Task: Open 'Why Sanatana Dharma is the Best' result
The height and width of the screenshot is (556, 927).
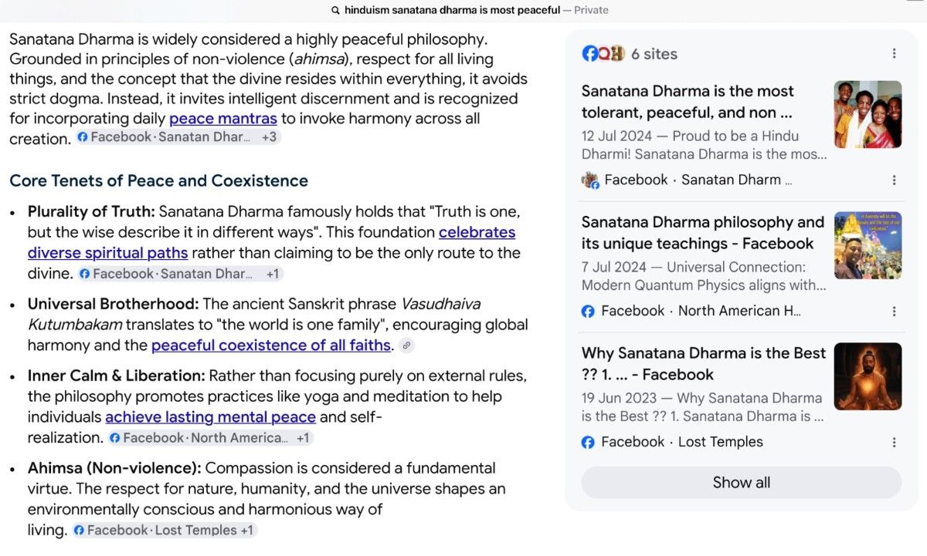Action: click(x=704, y=364)
